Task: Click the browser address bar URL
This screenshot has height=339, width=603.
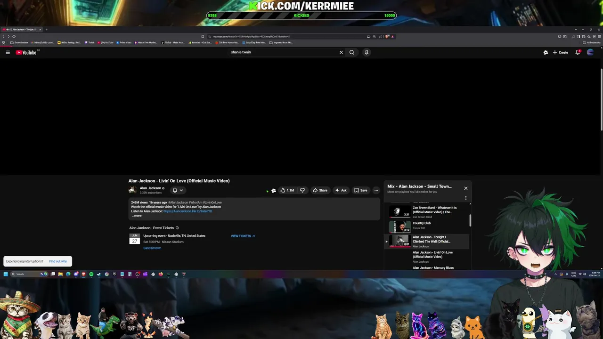Action: click(252, 36)
